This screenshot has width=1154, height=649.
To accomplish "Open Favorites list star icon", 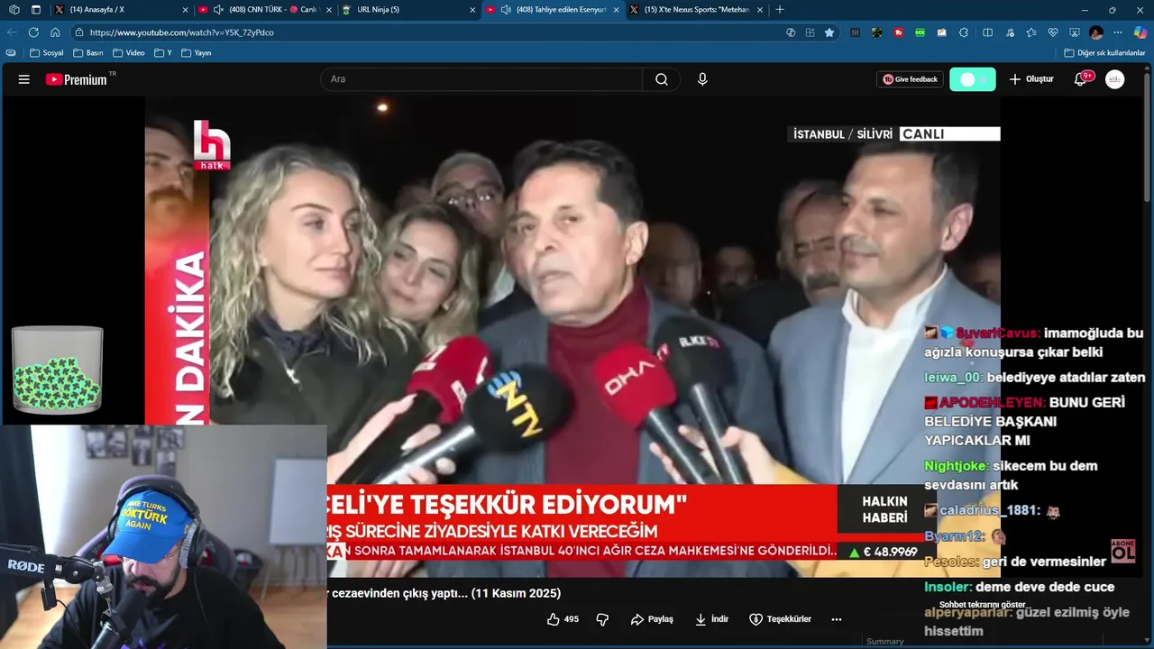I will 1031,32.
